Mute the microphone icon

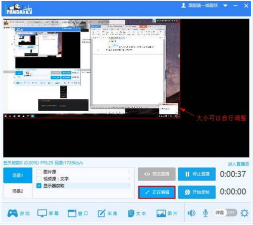pyautogui.click(x=206, y=213)
